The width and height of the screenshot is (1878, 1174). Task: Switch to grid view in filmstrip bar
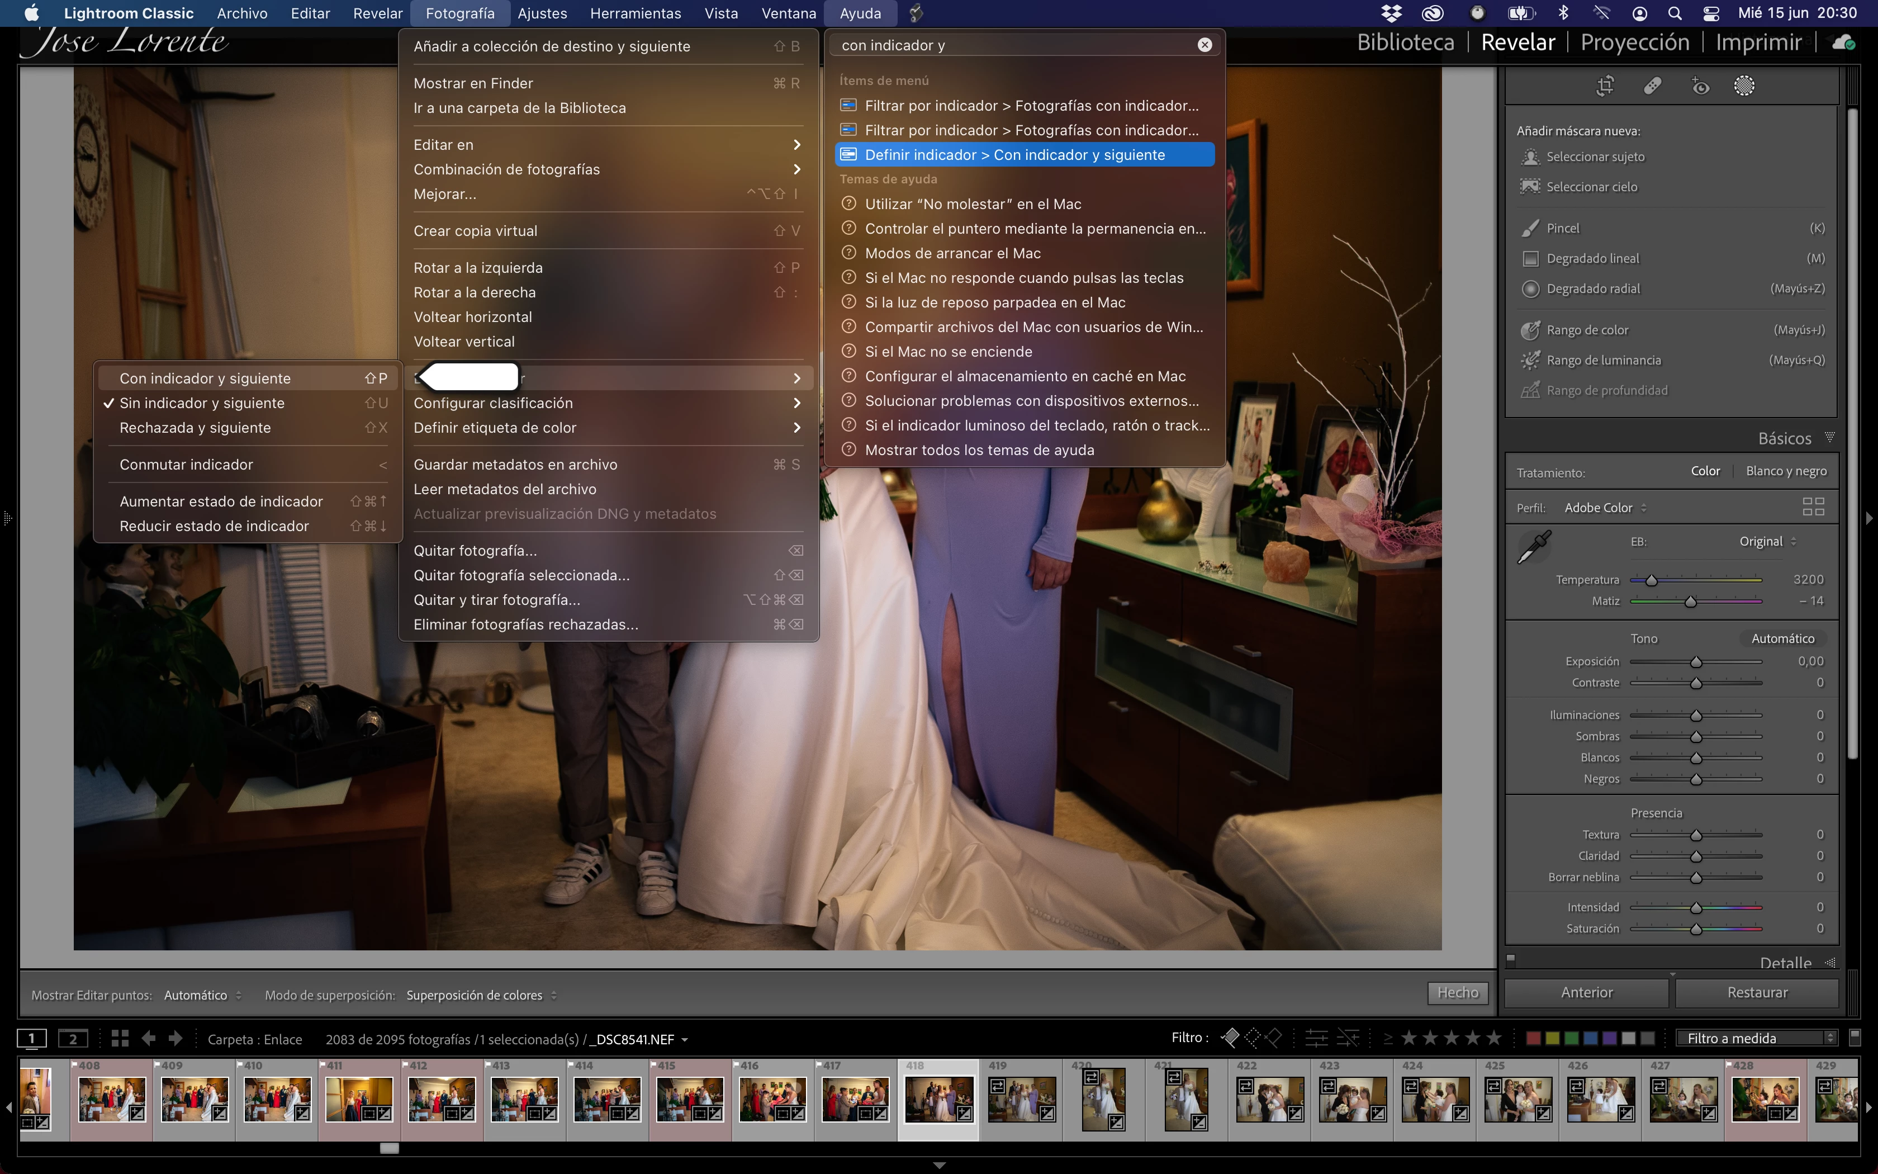[x=120, y=1039]
